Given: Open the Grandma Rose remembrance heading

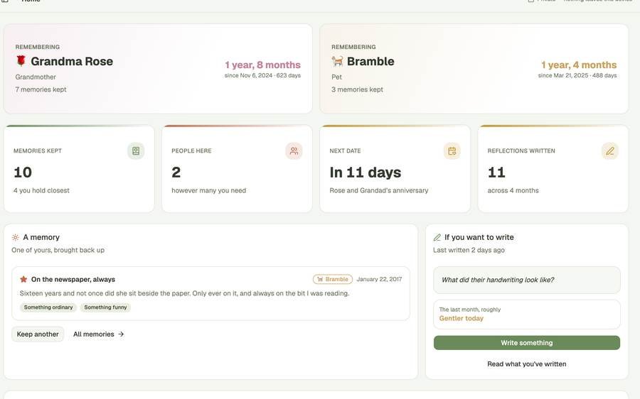Looking at the screenshot, I should [72, 61].
